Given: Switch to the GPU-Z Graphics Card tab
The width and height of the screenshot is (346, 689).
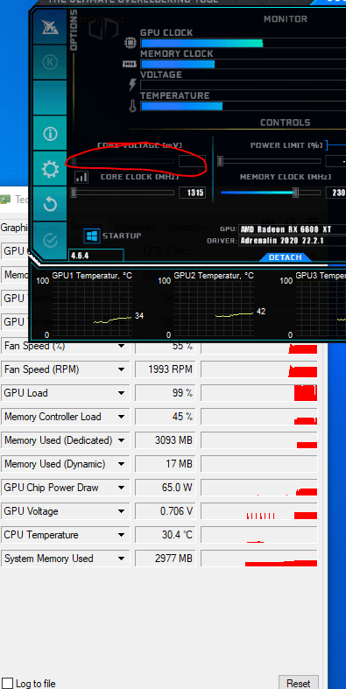Looking at the screenshot, I should click(x=29, y=228).
